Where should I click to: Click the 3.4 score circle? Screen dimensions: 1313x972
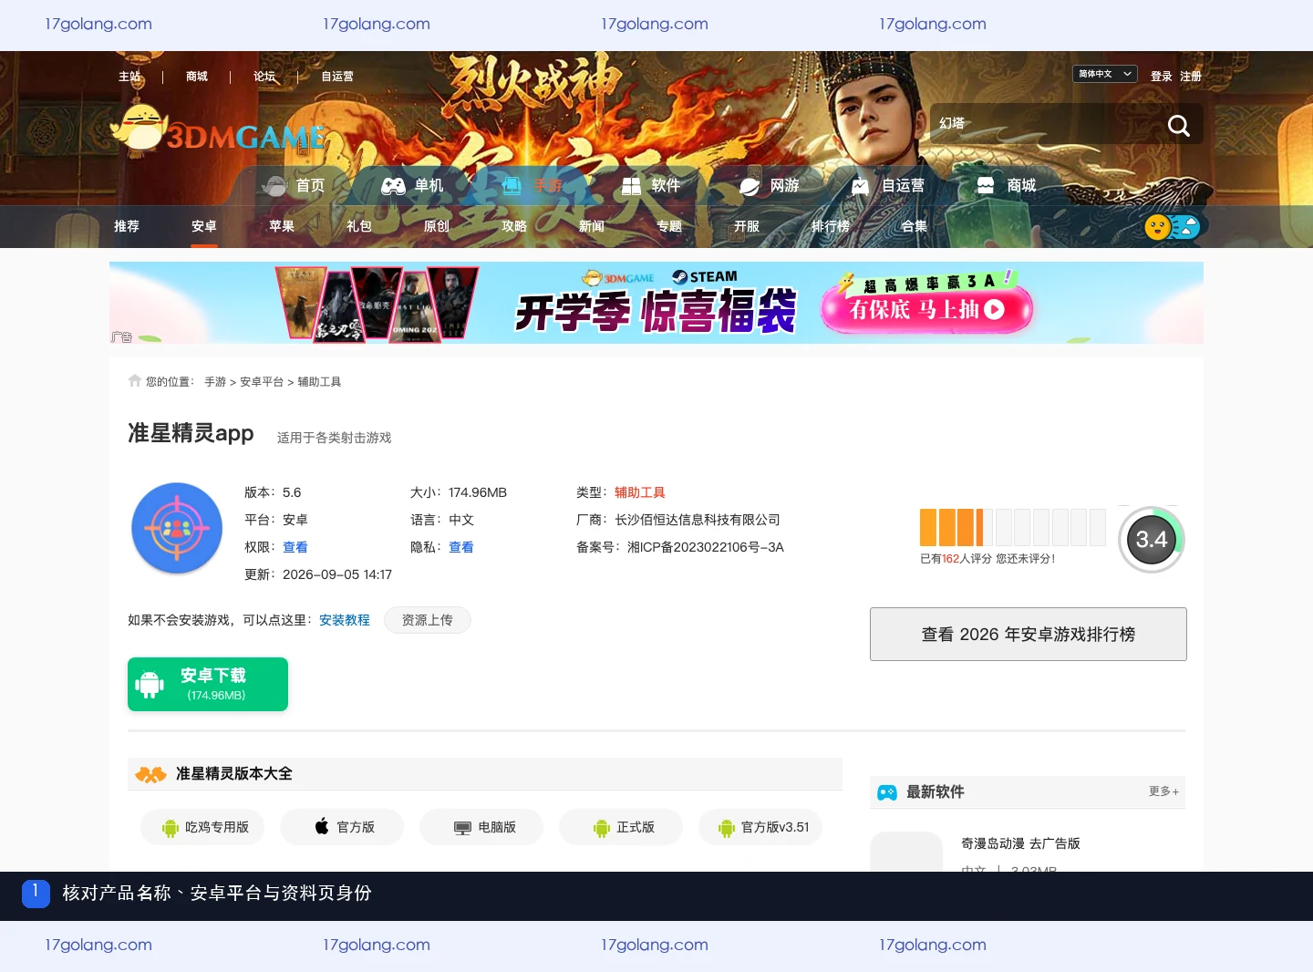click(x=1152, y=540)
